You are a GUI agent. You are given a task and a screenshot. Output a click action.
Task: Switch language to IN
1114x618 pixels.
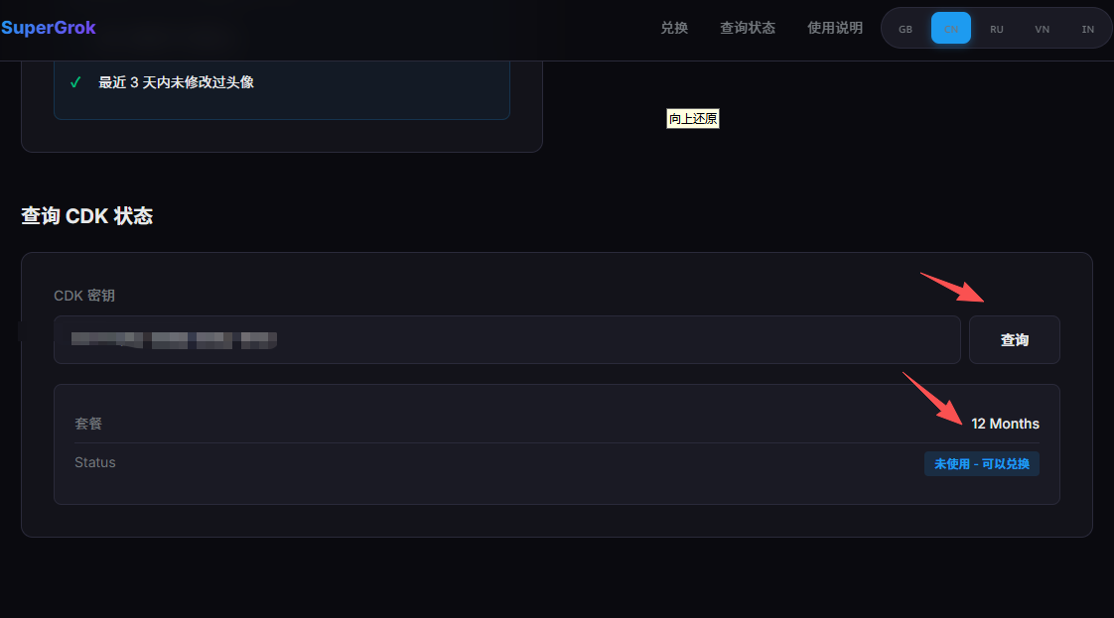1088,29
